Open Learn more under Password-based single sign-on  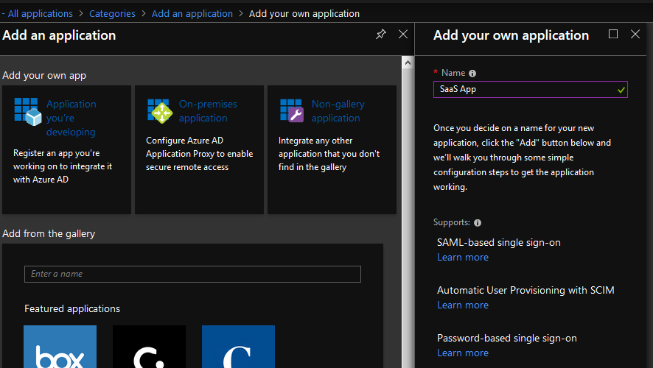point(463,353)
